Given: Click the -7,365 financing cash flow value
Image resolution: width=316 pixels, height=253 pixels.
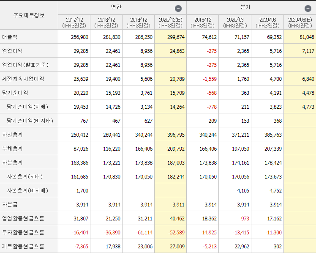Looking at the screenshot, I should [81, 246].
